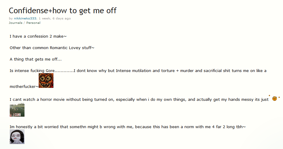Open the Personal category link
Viewport: 283px width, 149px height.
click(33, 23)
